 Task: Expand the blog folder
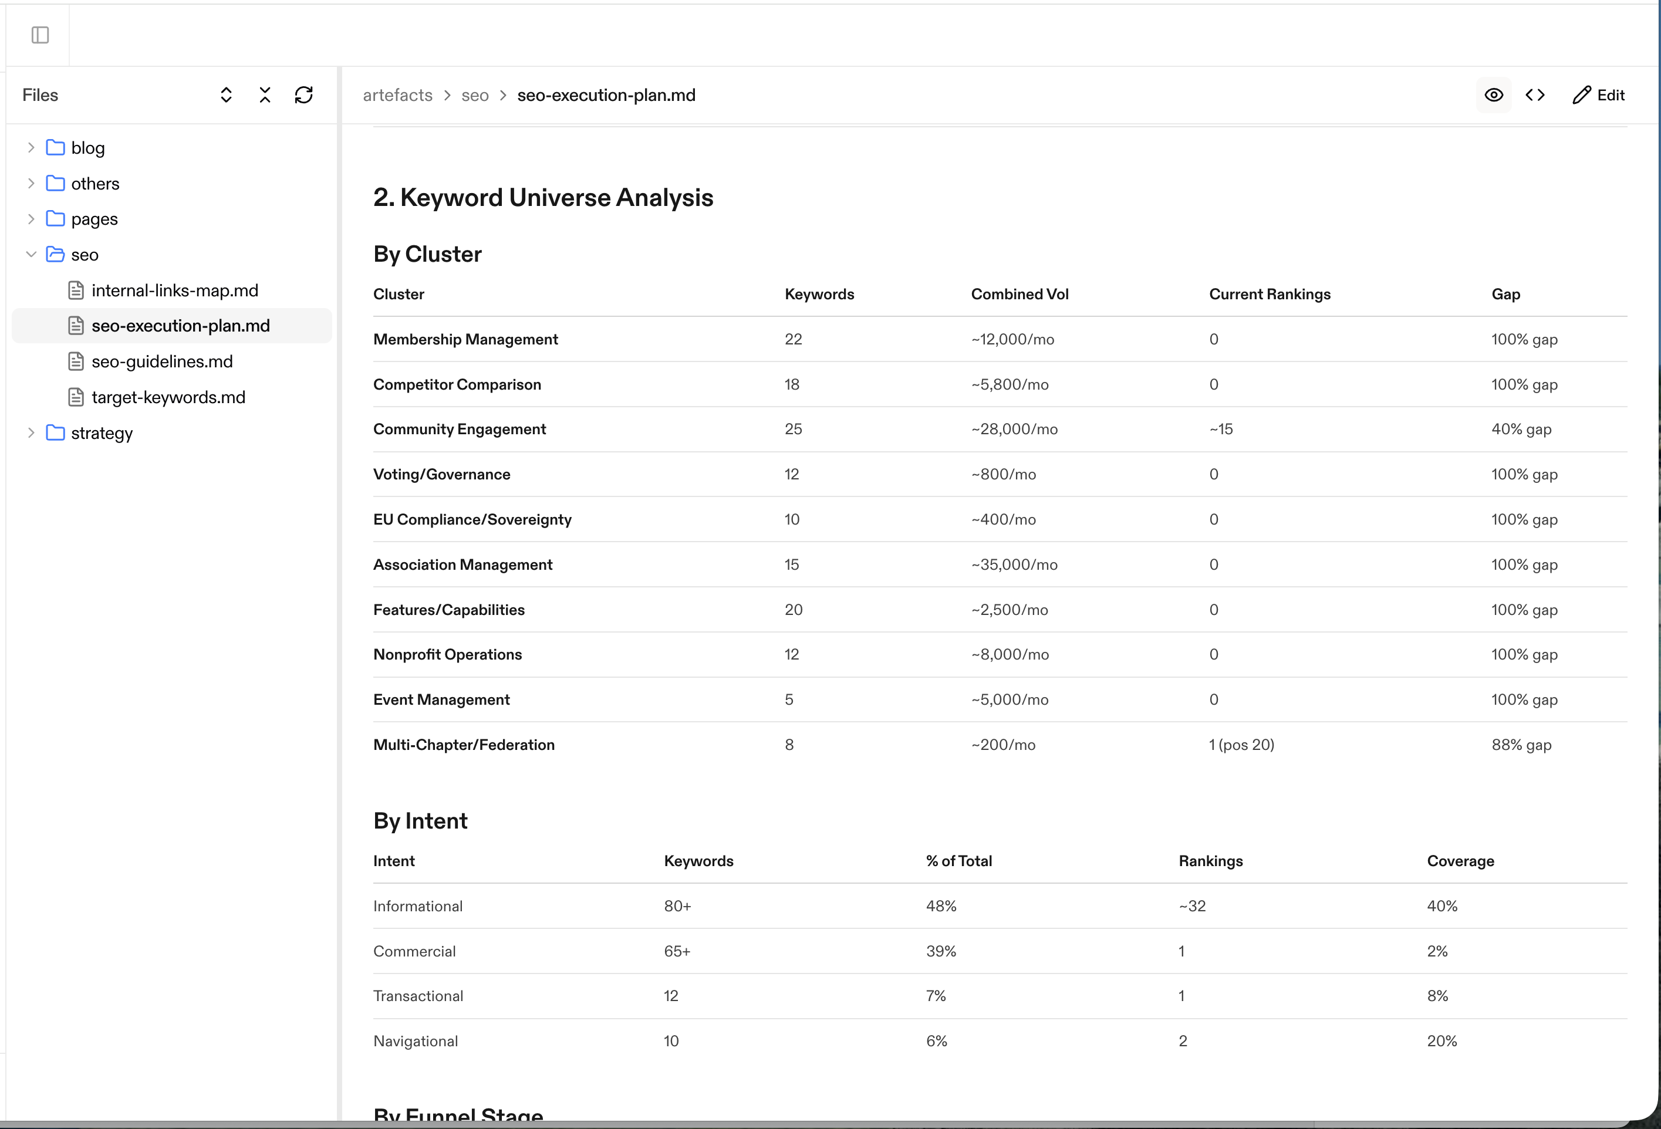tap(31, 148)
